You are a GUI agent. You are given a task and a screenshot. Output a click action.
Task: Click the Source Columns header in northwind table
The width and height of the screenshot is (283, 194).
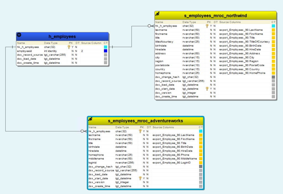[x=230, y=22]
